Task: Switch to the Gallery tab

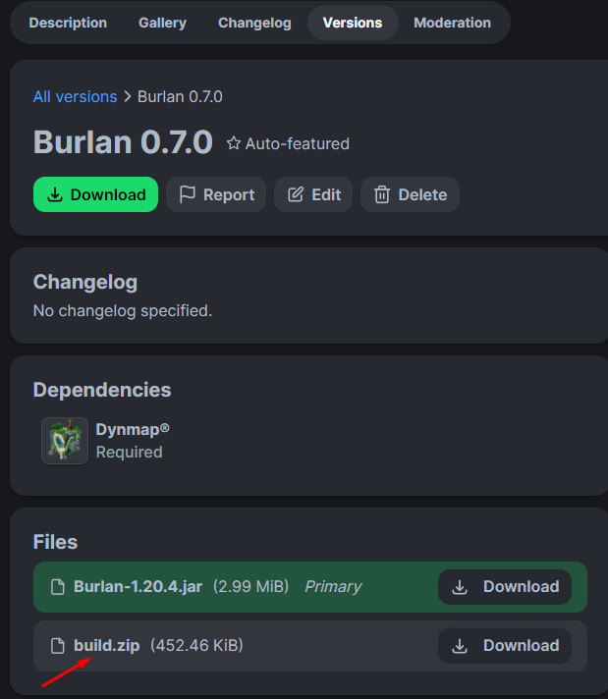Action: [162, 23]
